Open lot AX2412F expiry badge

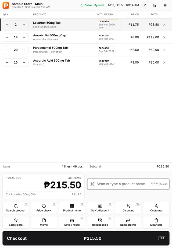tap(106, 37)
